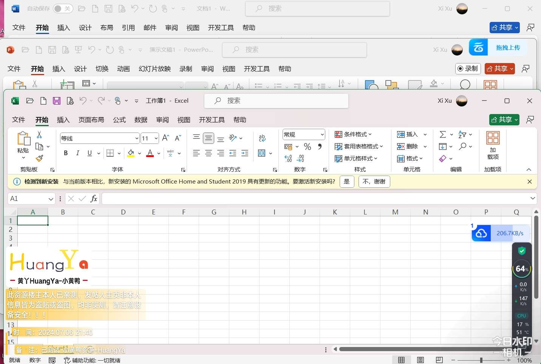Toggle Italic formatting in Excel
The width and height of the screenshot is (541, 364).
coord(77,153)
